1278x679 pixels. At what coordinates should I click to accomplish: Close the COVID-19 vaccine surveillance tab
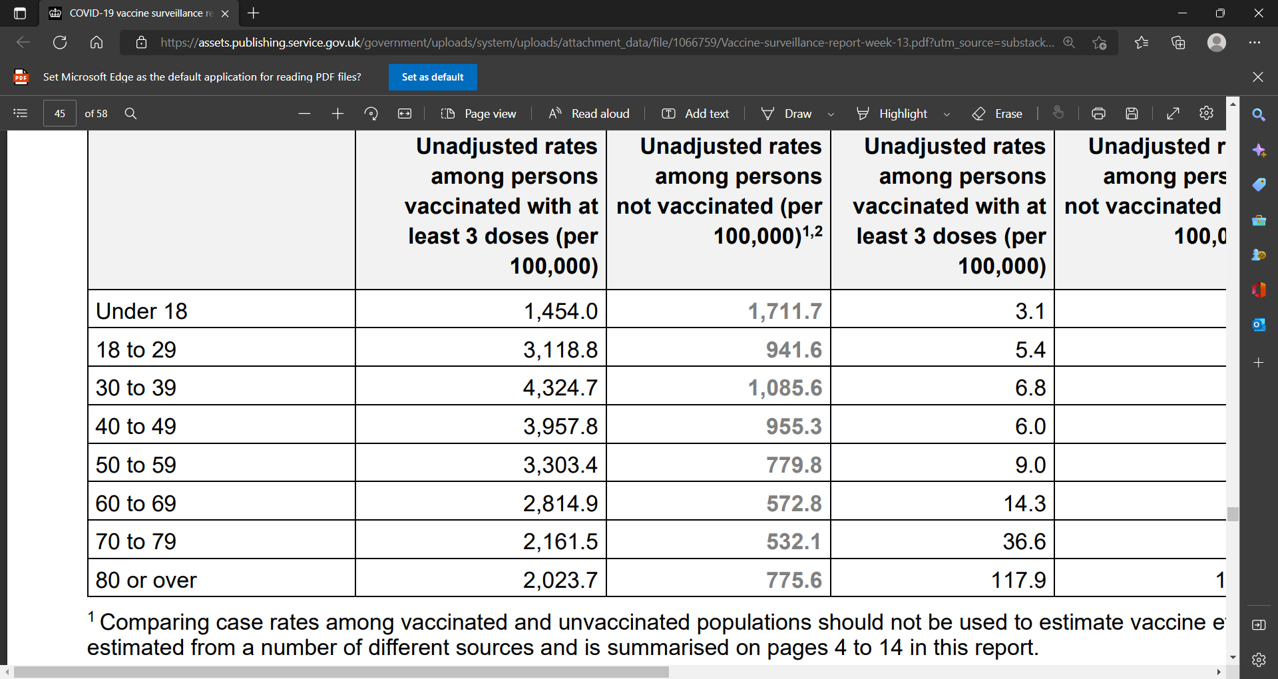click(225, 13)
